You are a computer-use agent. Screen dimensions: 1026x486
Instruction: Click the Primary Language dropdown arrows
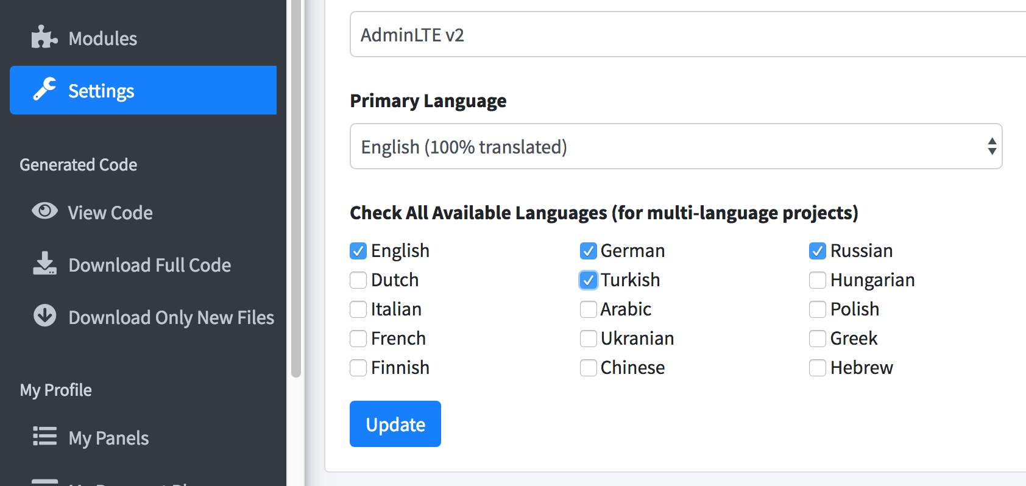tap(992, 147)
